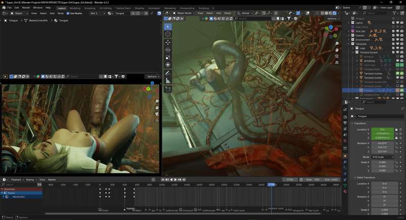Open the Object Mode dropdown
The height and width of the screenshot is (220, 406).
click(184, 13)
